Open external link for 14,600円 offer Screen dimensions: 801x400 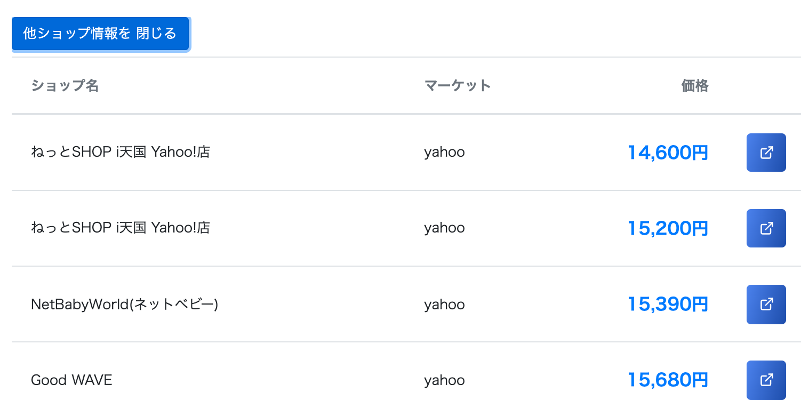pyautogui.click(x=766, y=153)
